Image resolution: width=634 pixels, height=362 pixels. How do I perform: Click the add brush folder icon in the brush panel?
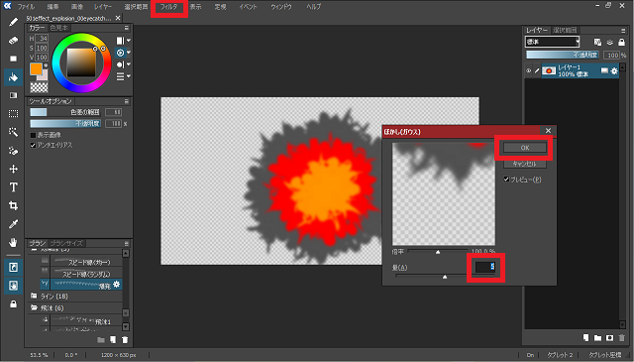point(101,340)
